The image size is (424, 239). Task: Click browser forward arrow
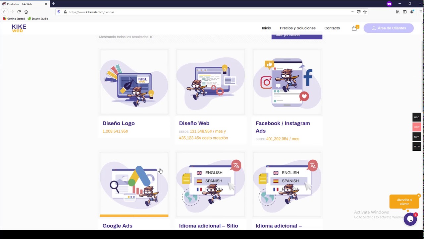point(12,12)
